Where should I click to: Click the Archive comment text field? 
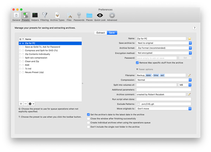pyautogui.click(x=161, y=94)
